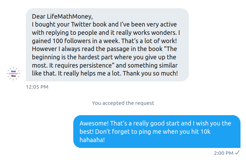Click "hahaaha!" in the blue reply
Viewport: 246px width, 160px height.
[92, 140]
